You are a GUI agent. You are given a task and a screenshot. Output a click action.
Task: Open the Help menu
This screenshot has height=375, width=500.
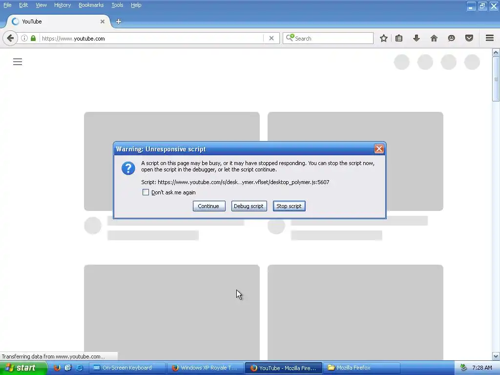pos(136,5)
